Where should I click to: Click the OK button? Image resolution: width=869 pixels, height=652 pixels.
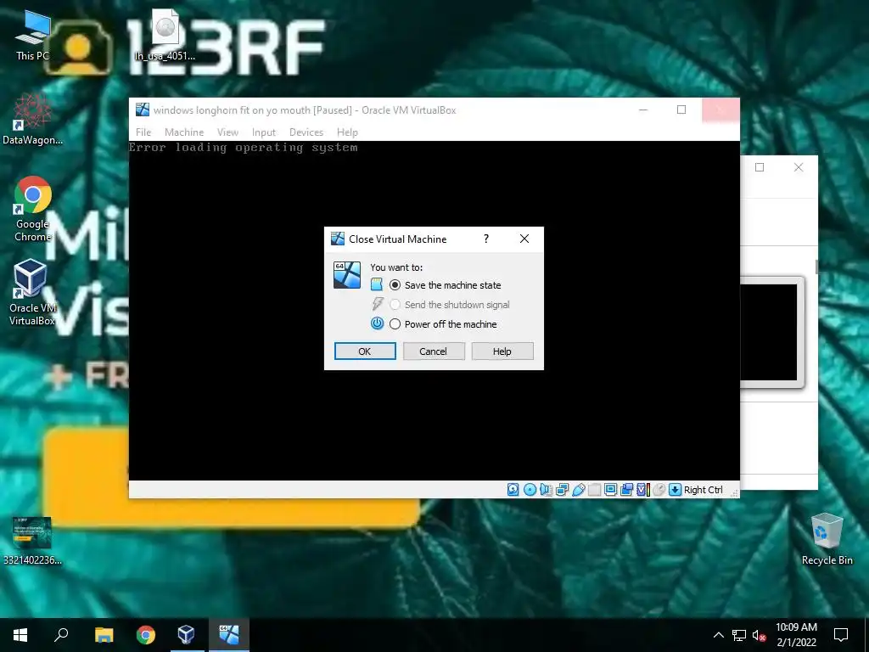(x=365, y=351)
